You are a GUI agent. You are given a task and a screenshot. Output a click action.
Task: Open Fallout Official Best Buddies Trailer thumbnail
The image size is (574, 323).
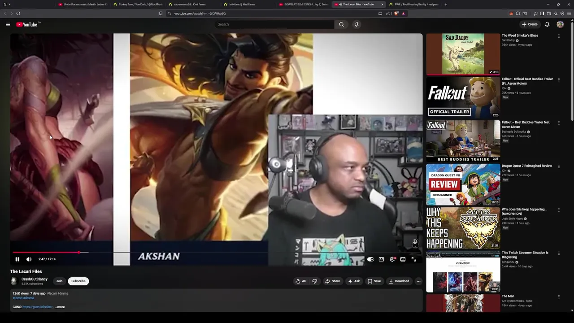(x=463, y=97)
